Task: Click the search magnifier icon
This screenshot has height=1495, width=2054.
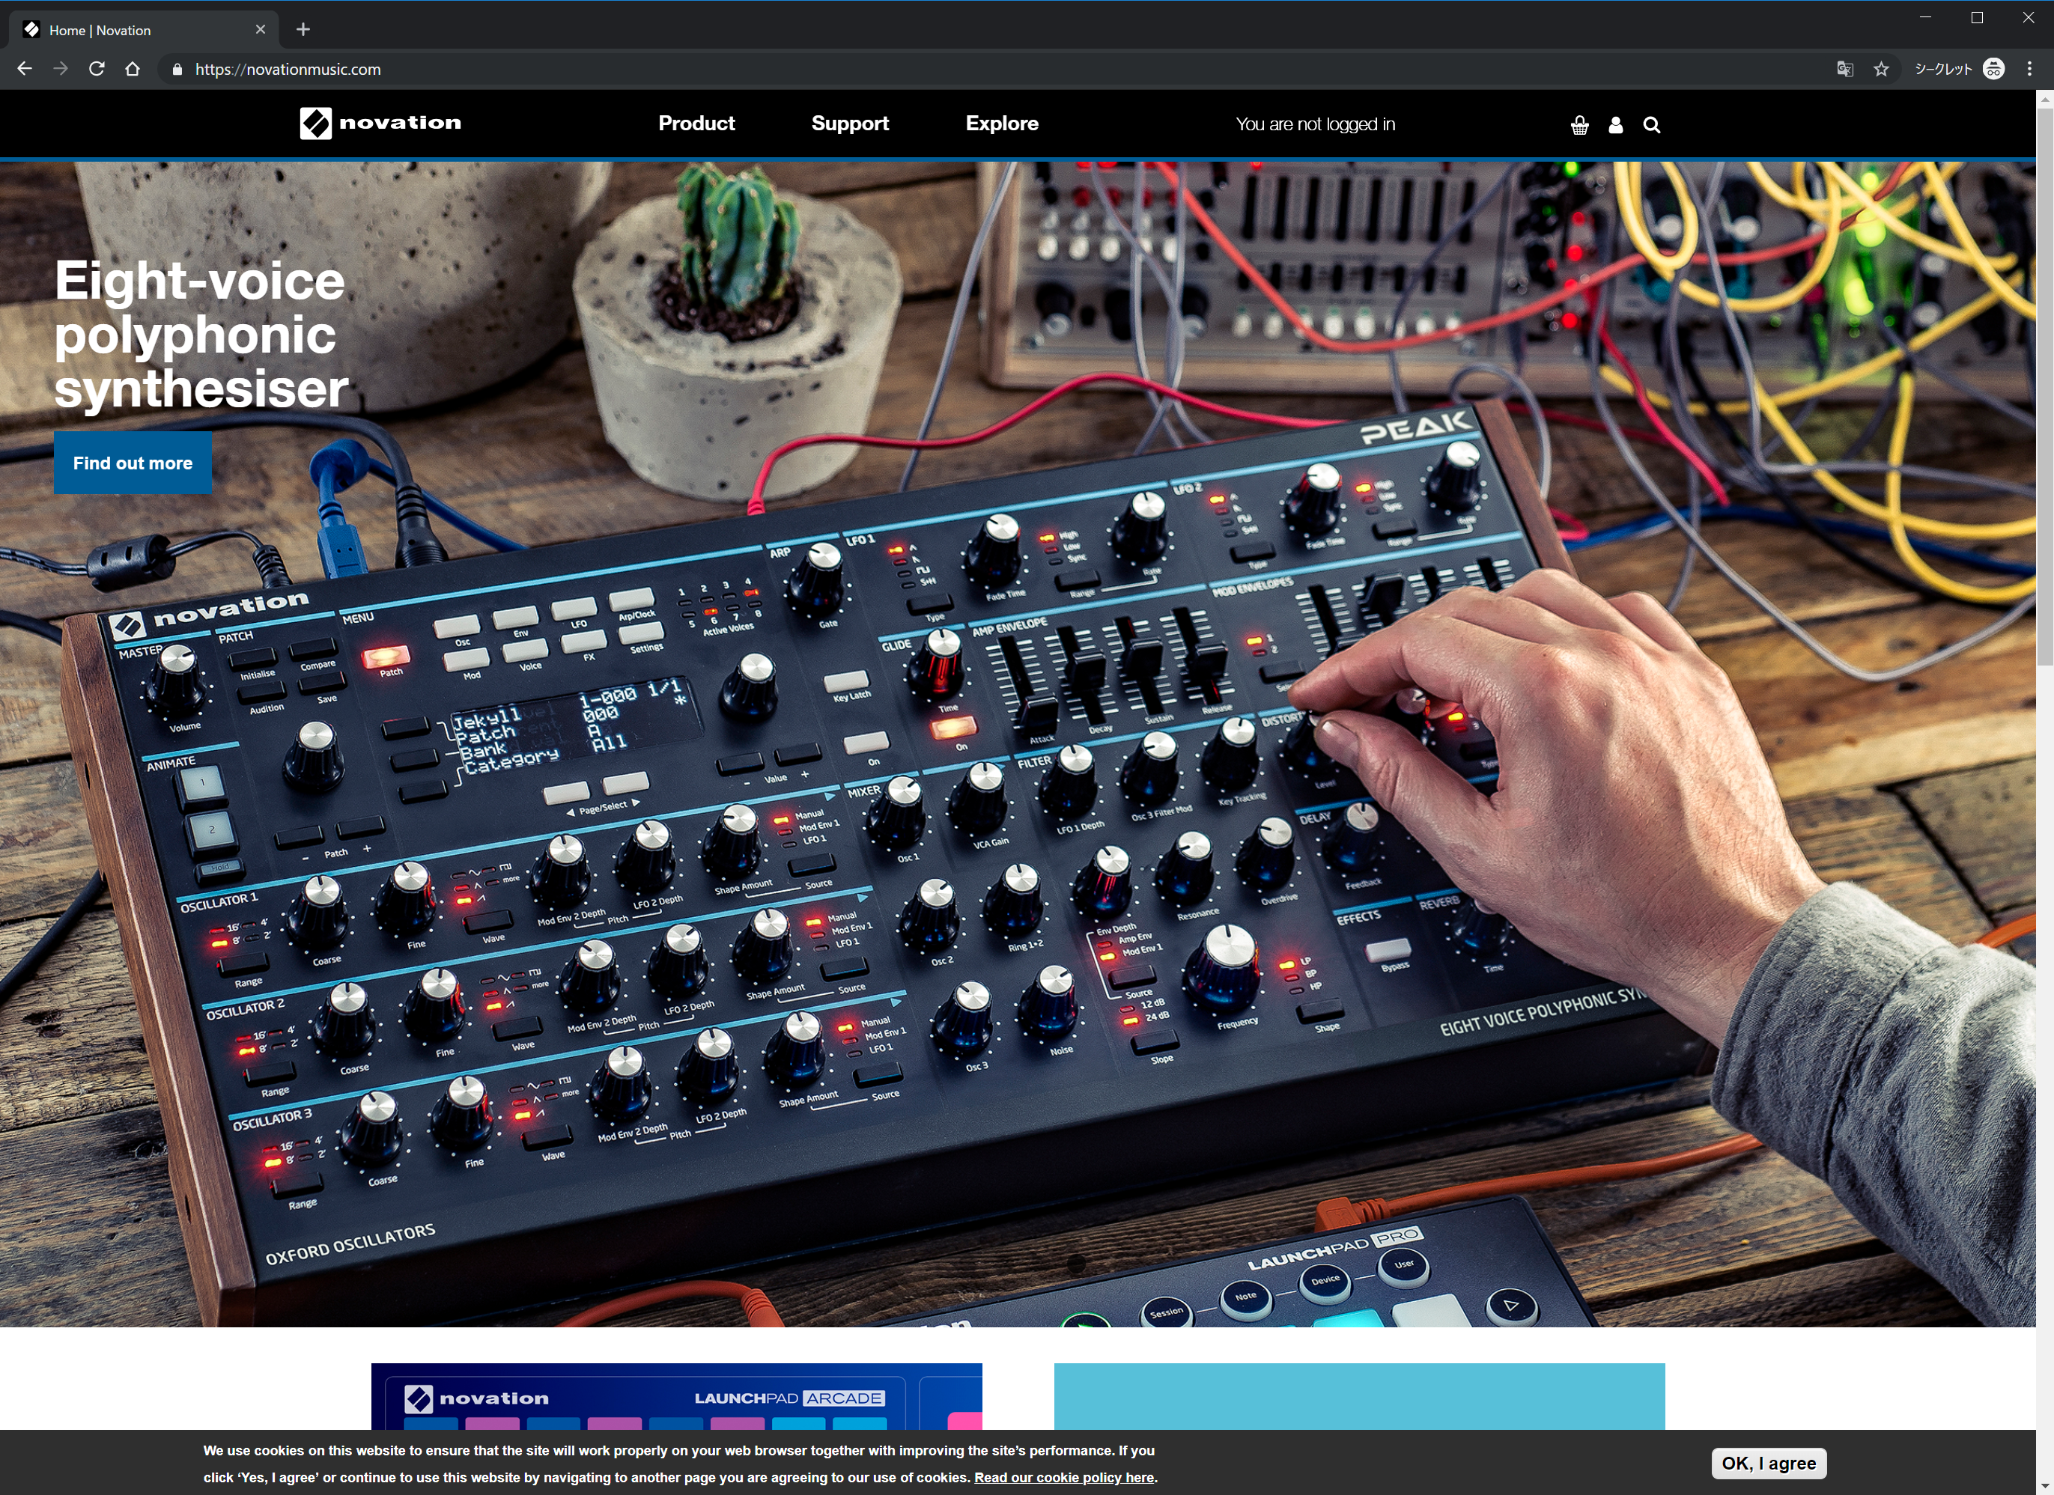Action: click(x=1652, y=125)
